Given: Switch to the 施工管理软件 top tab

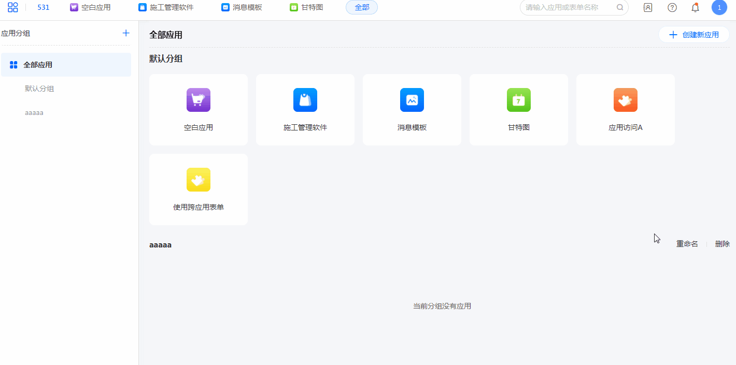Looking at the screenshot, I should (x=166, y=7).
